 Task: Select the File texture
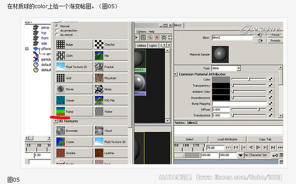(111, 56)
